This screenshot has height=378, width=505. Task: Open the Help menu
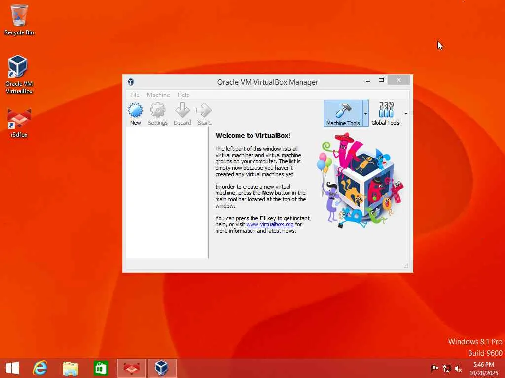(183, 95)
